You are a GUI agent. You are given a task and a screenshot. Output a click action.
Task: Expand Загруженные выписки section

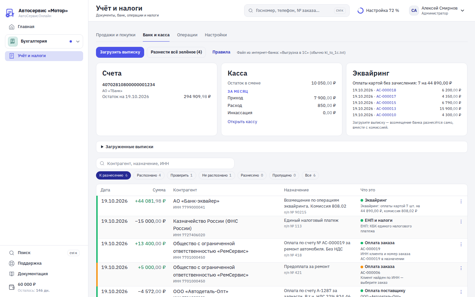point(282,147)
